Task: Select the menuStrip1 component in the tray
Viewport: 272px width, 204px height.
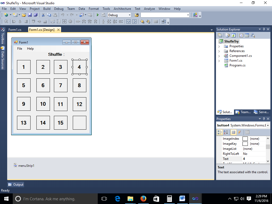Action: [24, 165]
